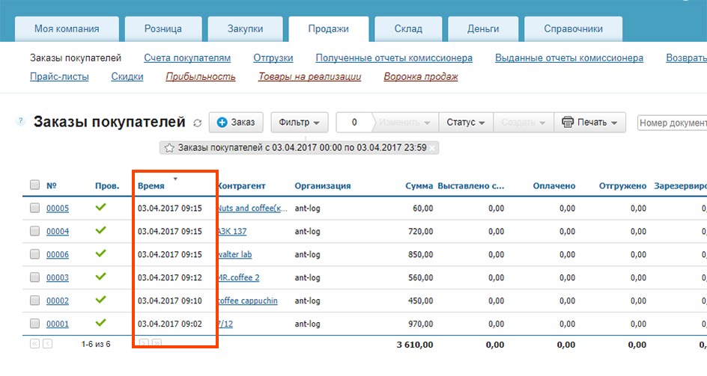Image resolution: width=707 pixels, height=376 pixels.
Task: Switch to the Розница tab
Action: 163,29
